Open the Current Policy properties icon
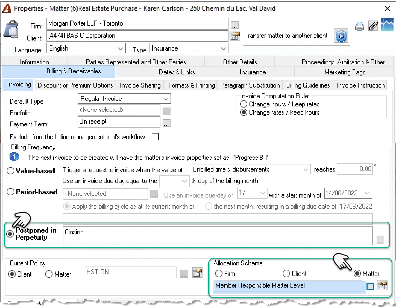The image size is (396, 307). click(197, 273)
